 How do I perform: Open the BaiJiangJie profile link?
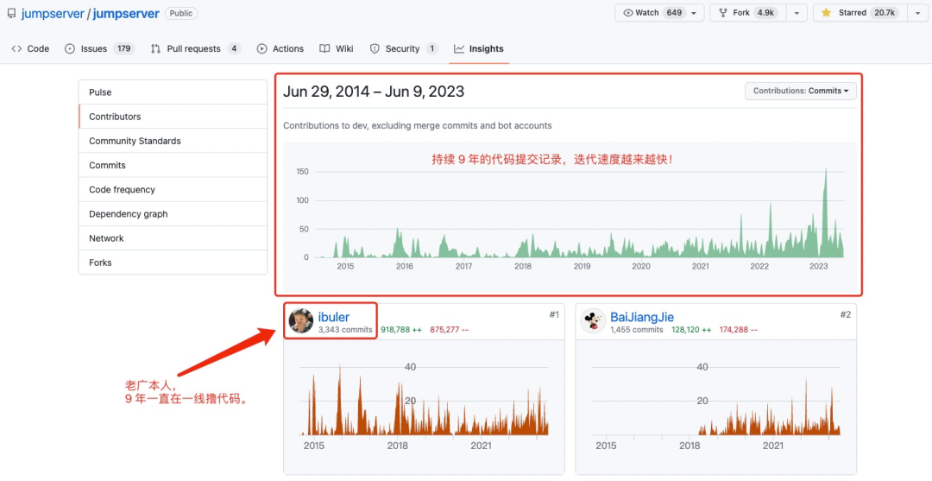(642, 317)
